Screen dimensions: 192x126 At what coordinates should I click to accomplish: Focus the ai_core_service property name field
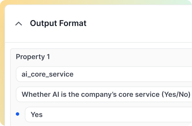(104, 74)
